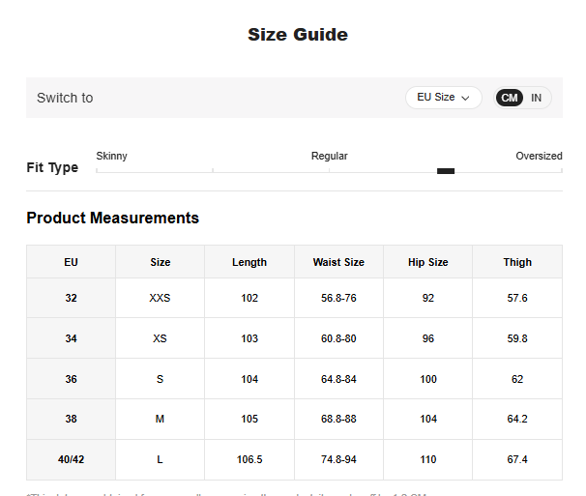Click the Hip Size column header
Screen dimensions: 586x496
click(427, 262)
